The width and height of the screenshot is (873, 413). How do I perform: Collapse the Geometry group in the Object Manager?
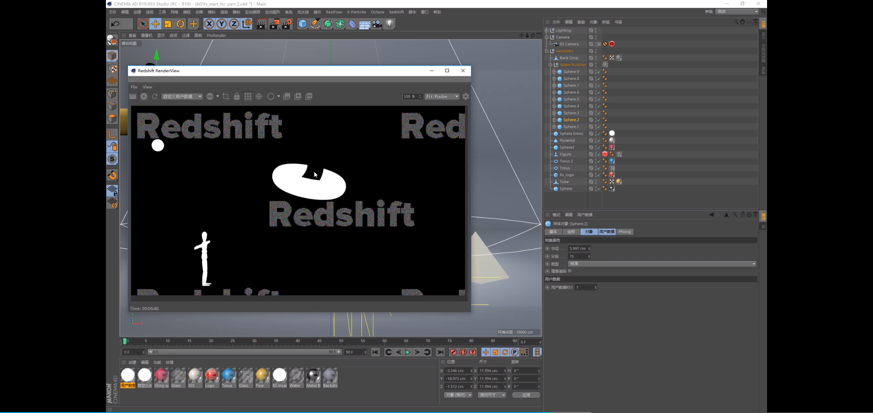547,51
